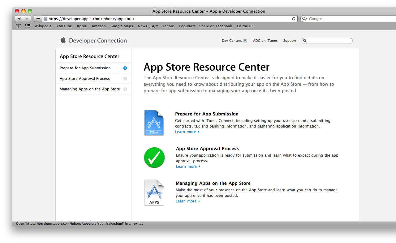Add bookmark with the plus button
Image resolution: width=396 pixels, height=243 pixels.
(x=38, y=19)
